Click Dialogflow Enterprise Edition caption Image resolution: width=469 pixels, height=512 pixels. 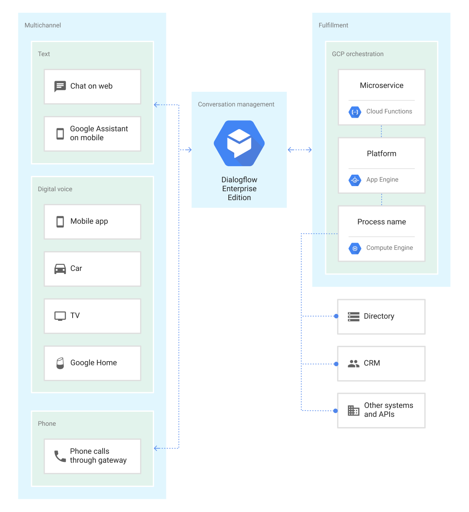239,189
